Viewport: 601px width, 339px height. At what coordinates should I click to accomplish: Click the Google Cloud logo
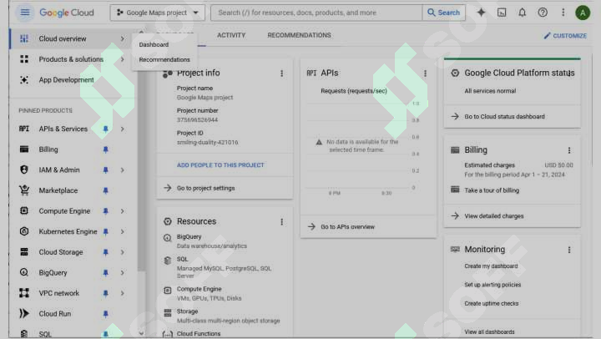tap(67, 13)
